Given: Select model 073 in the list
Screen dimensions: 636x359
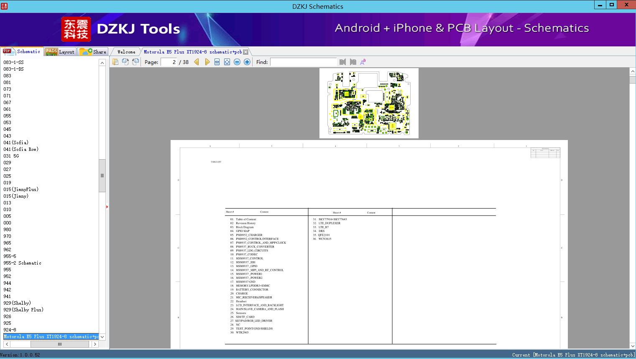Looking at the screenshot, I should pyautogui.click(x=7, y=89).
